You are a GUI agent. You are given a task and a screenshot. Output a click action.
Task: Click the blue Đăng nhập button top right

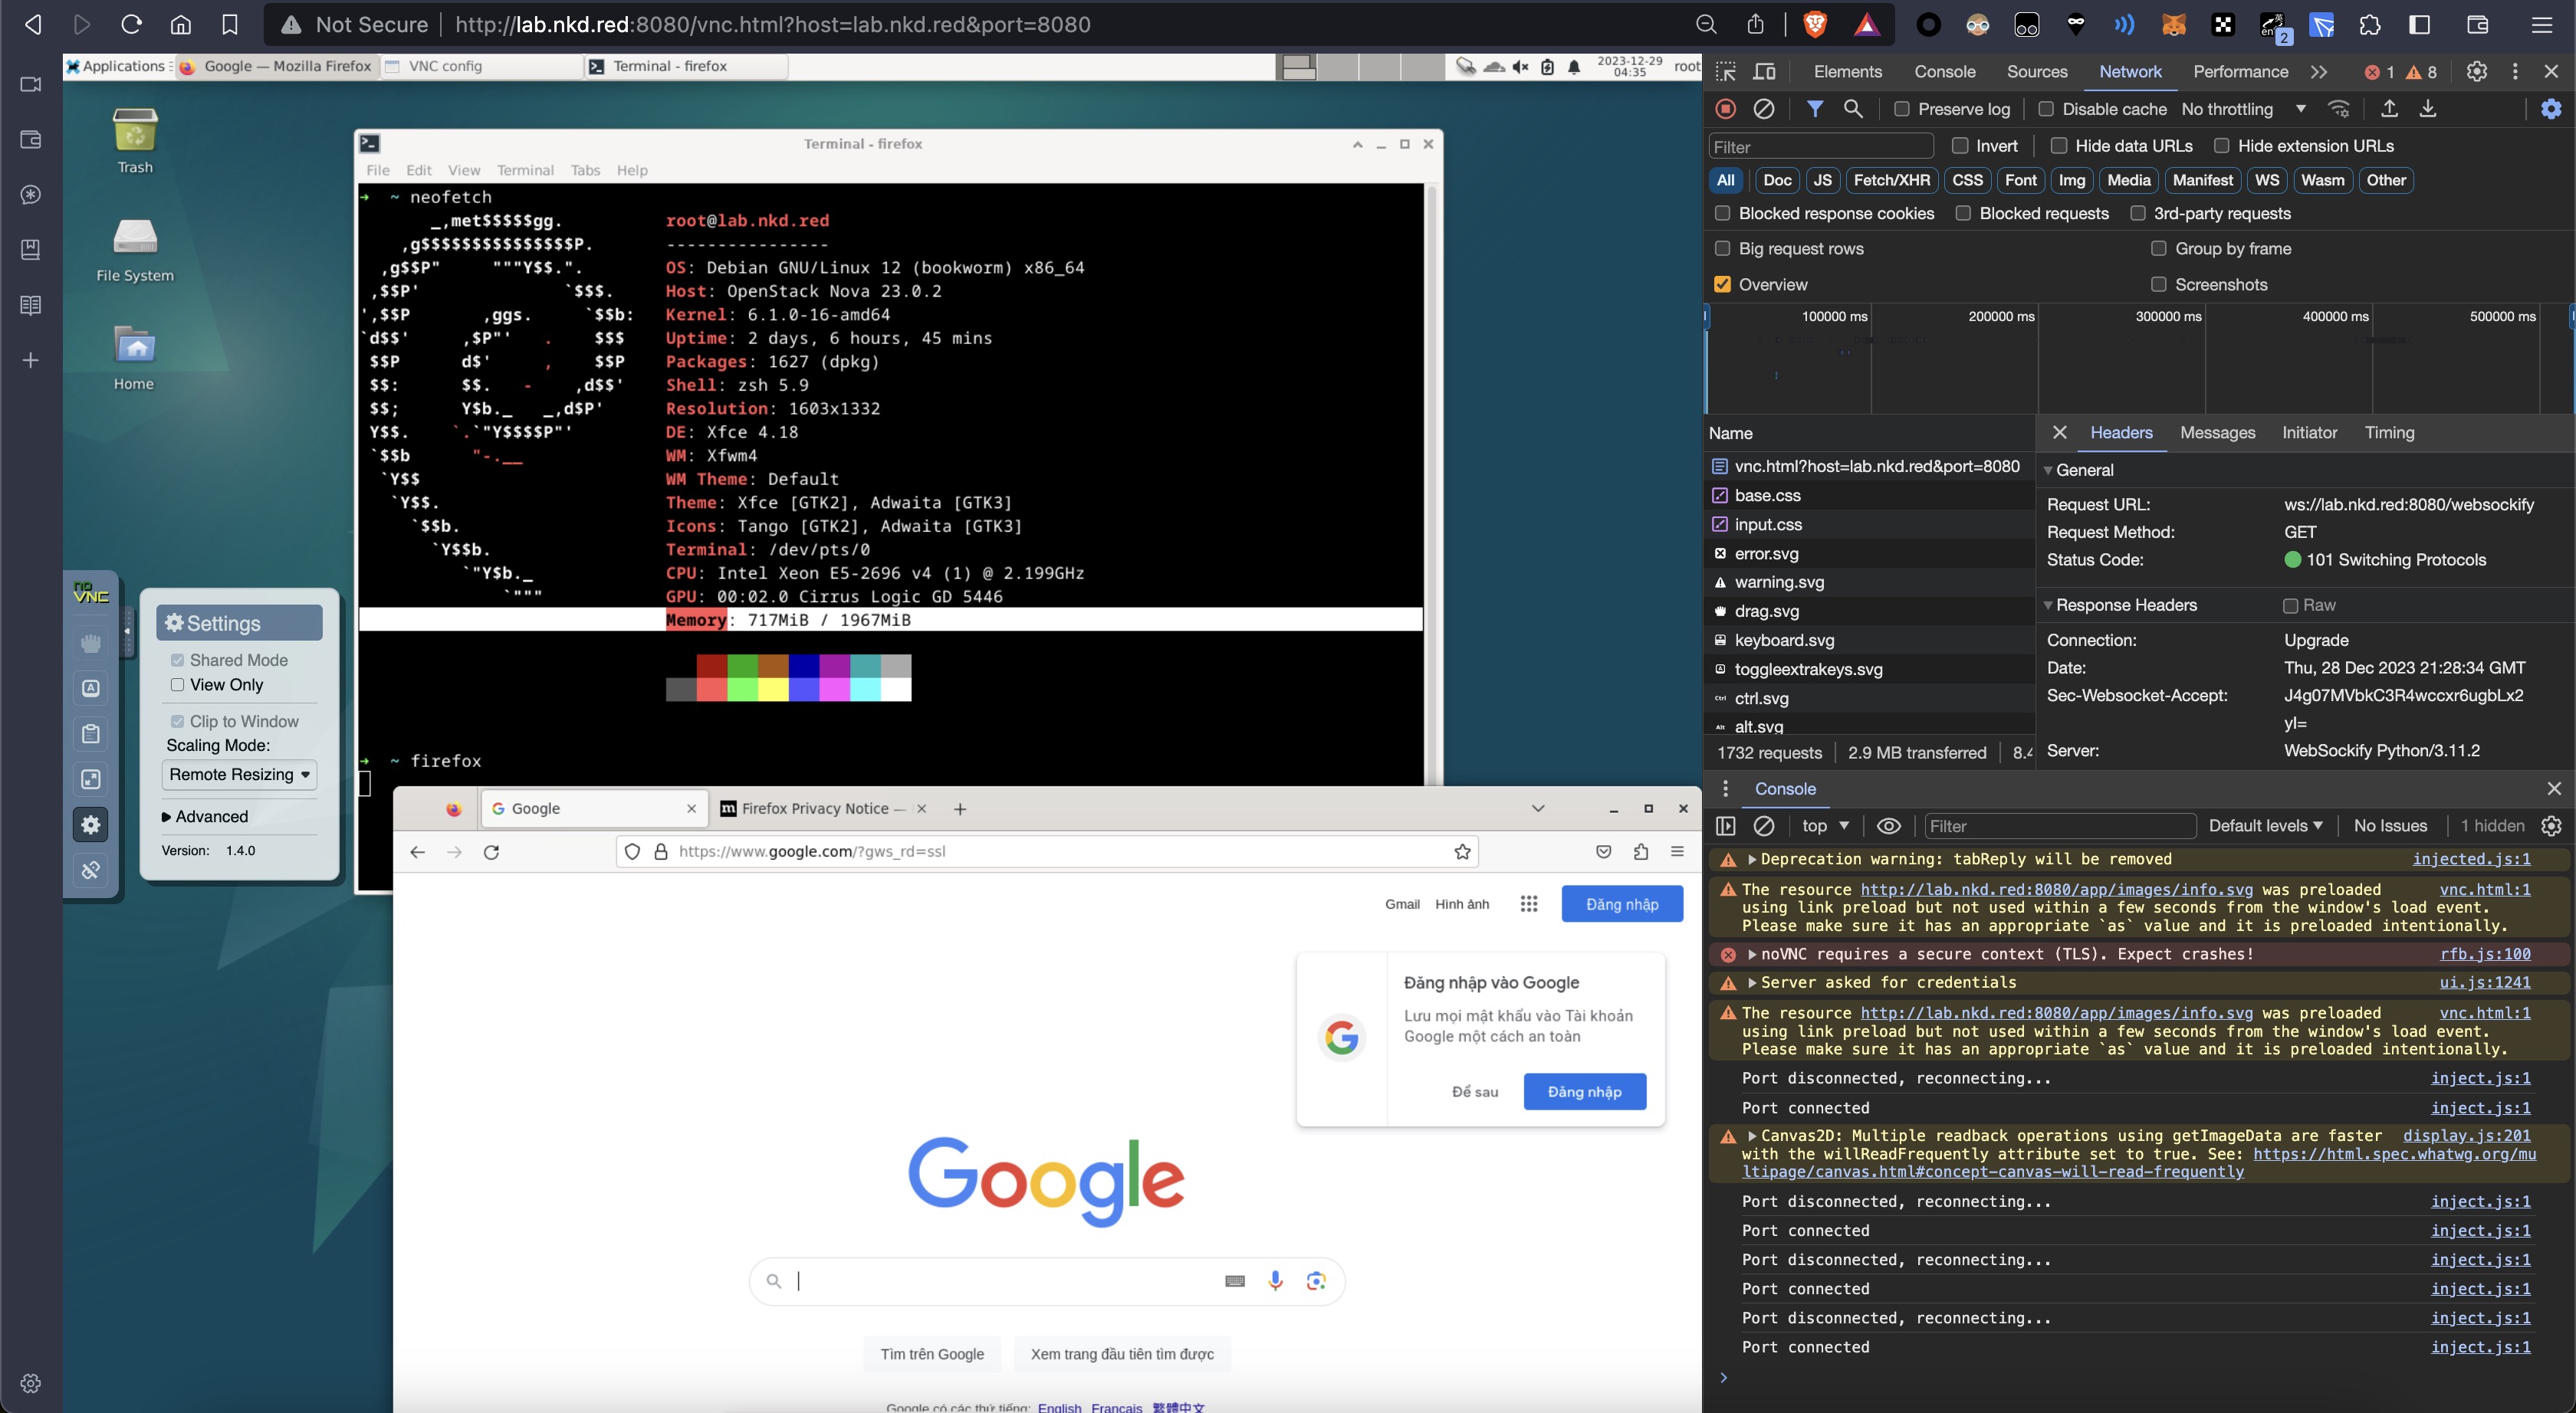1621,903
